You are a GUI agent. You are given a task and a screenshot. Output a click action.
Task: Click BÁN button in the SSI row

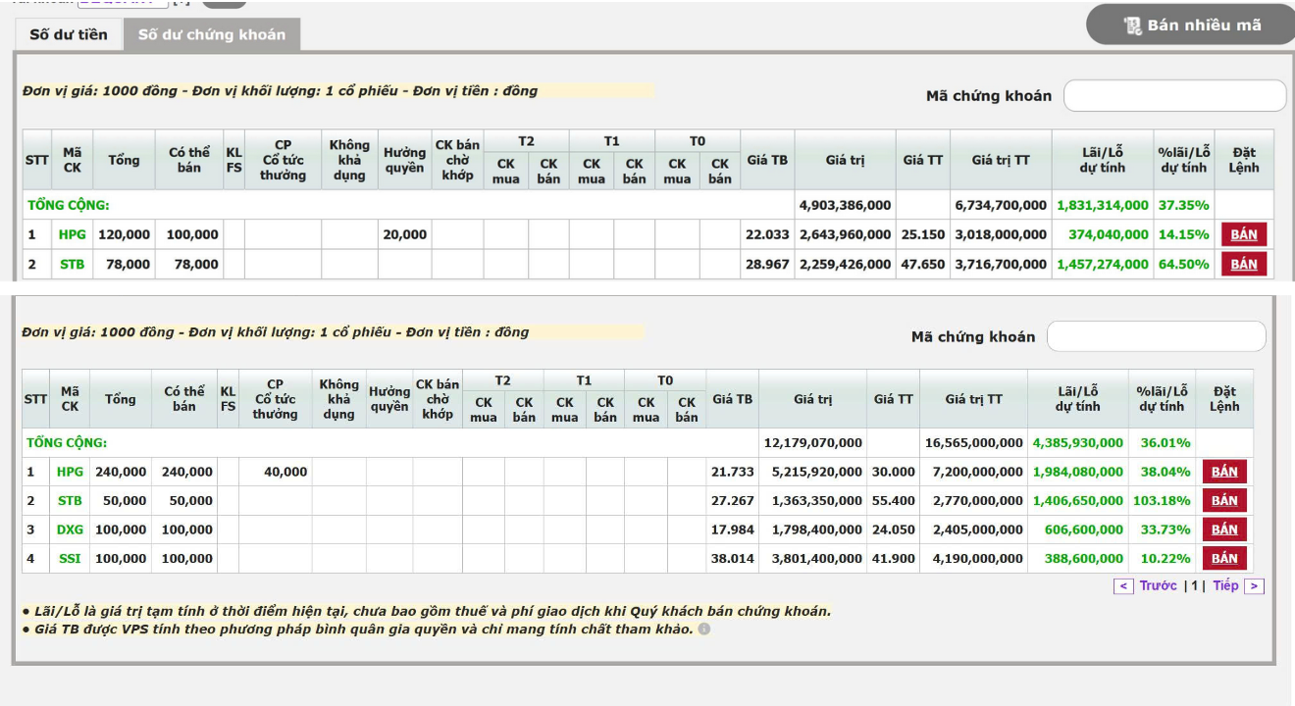tap(1224, 558)
